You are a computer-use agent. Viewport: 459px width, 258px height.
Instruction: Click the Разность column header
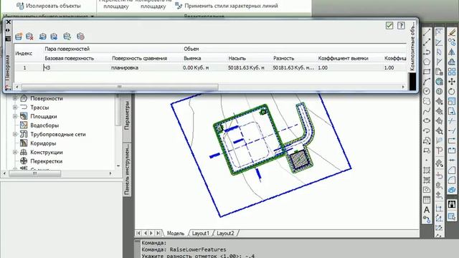[x=284, y=58]
